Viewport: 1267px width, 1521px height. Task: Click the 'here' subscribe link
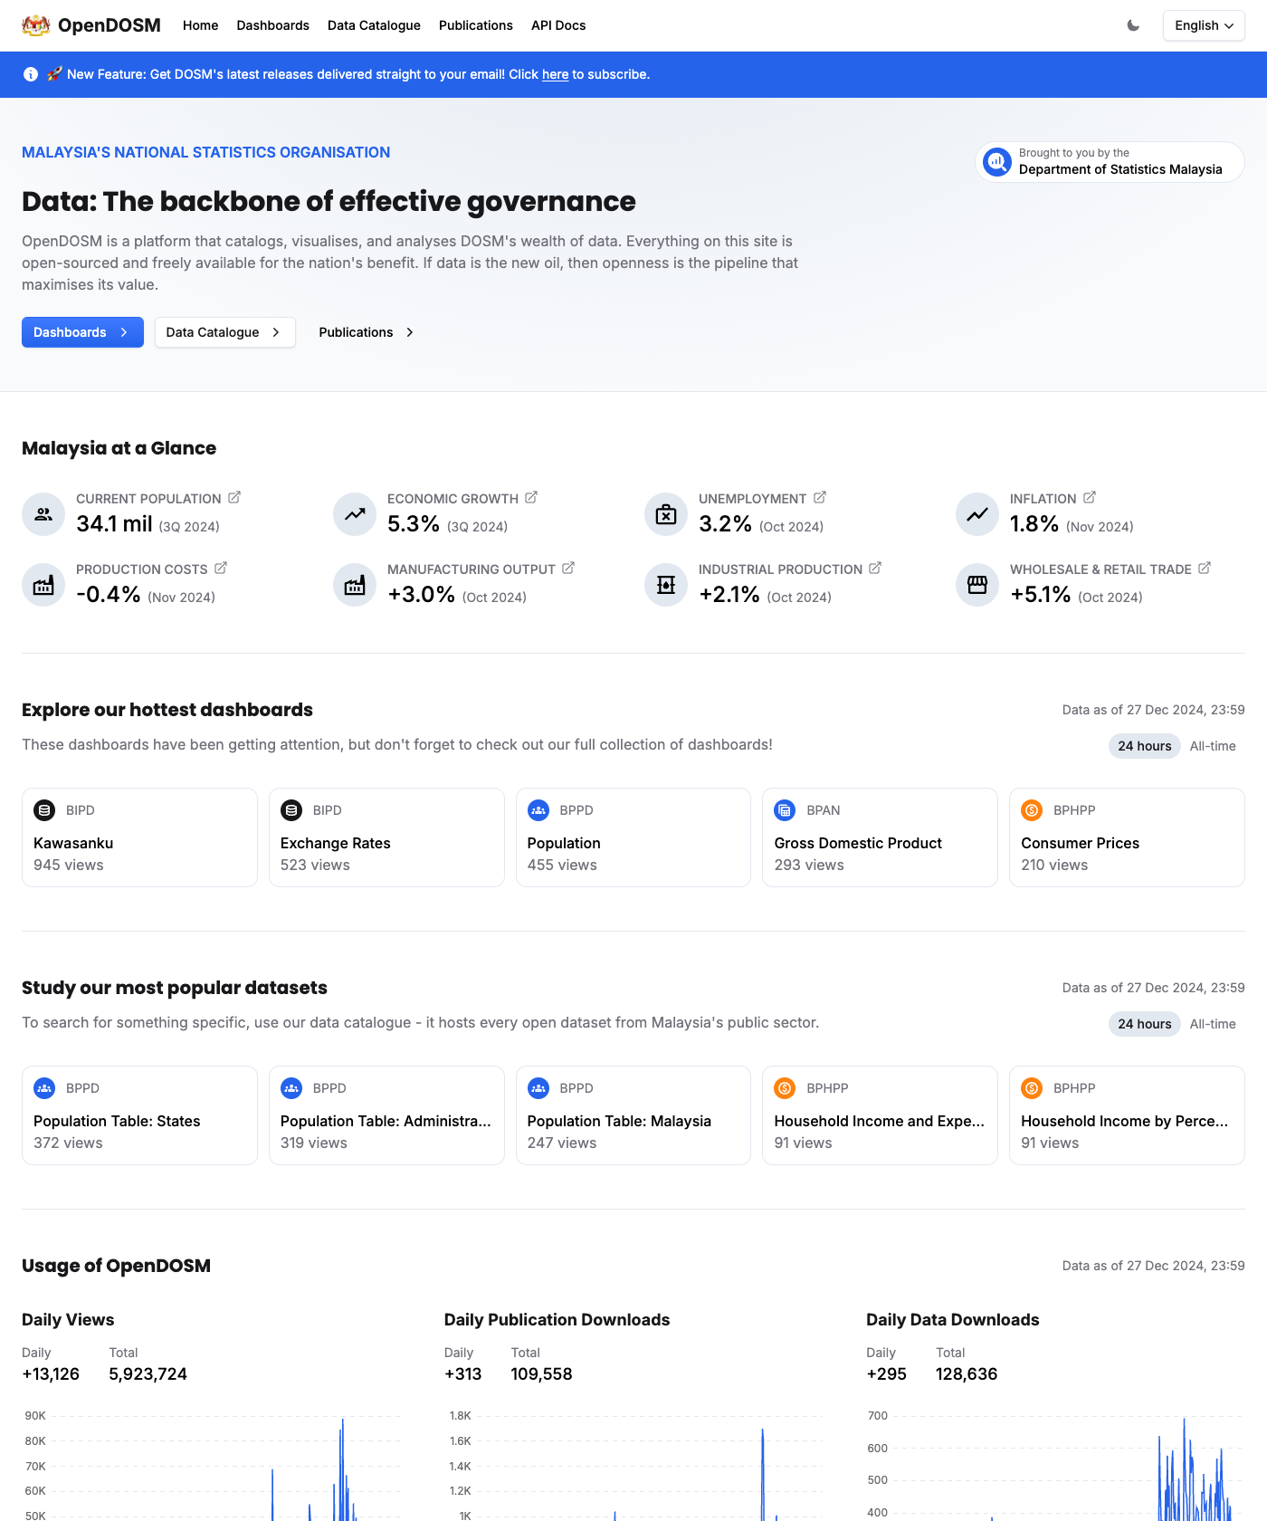(x=555, y=74)
